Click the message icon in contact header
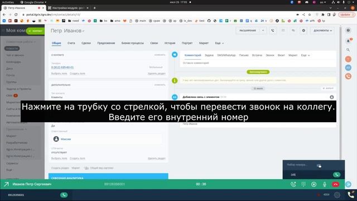Viewport: 357px width, 201px height. pos(283,30)
